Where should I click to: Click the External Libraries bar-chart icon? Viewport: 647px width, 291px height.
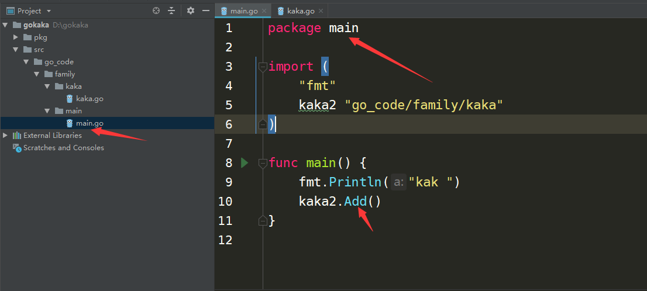click(x=17, y=135)
